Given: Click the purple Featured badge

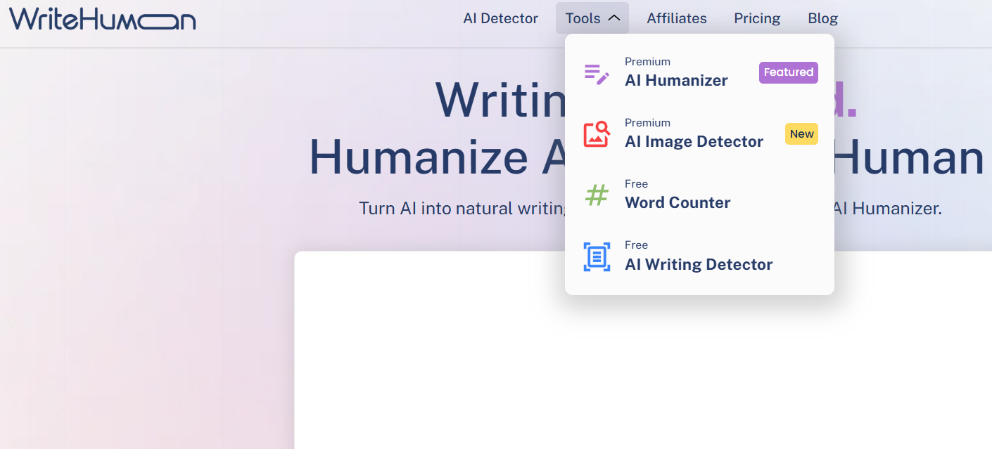Looking at the screenshot, I should pyautogui.click(x=788, y=72).
